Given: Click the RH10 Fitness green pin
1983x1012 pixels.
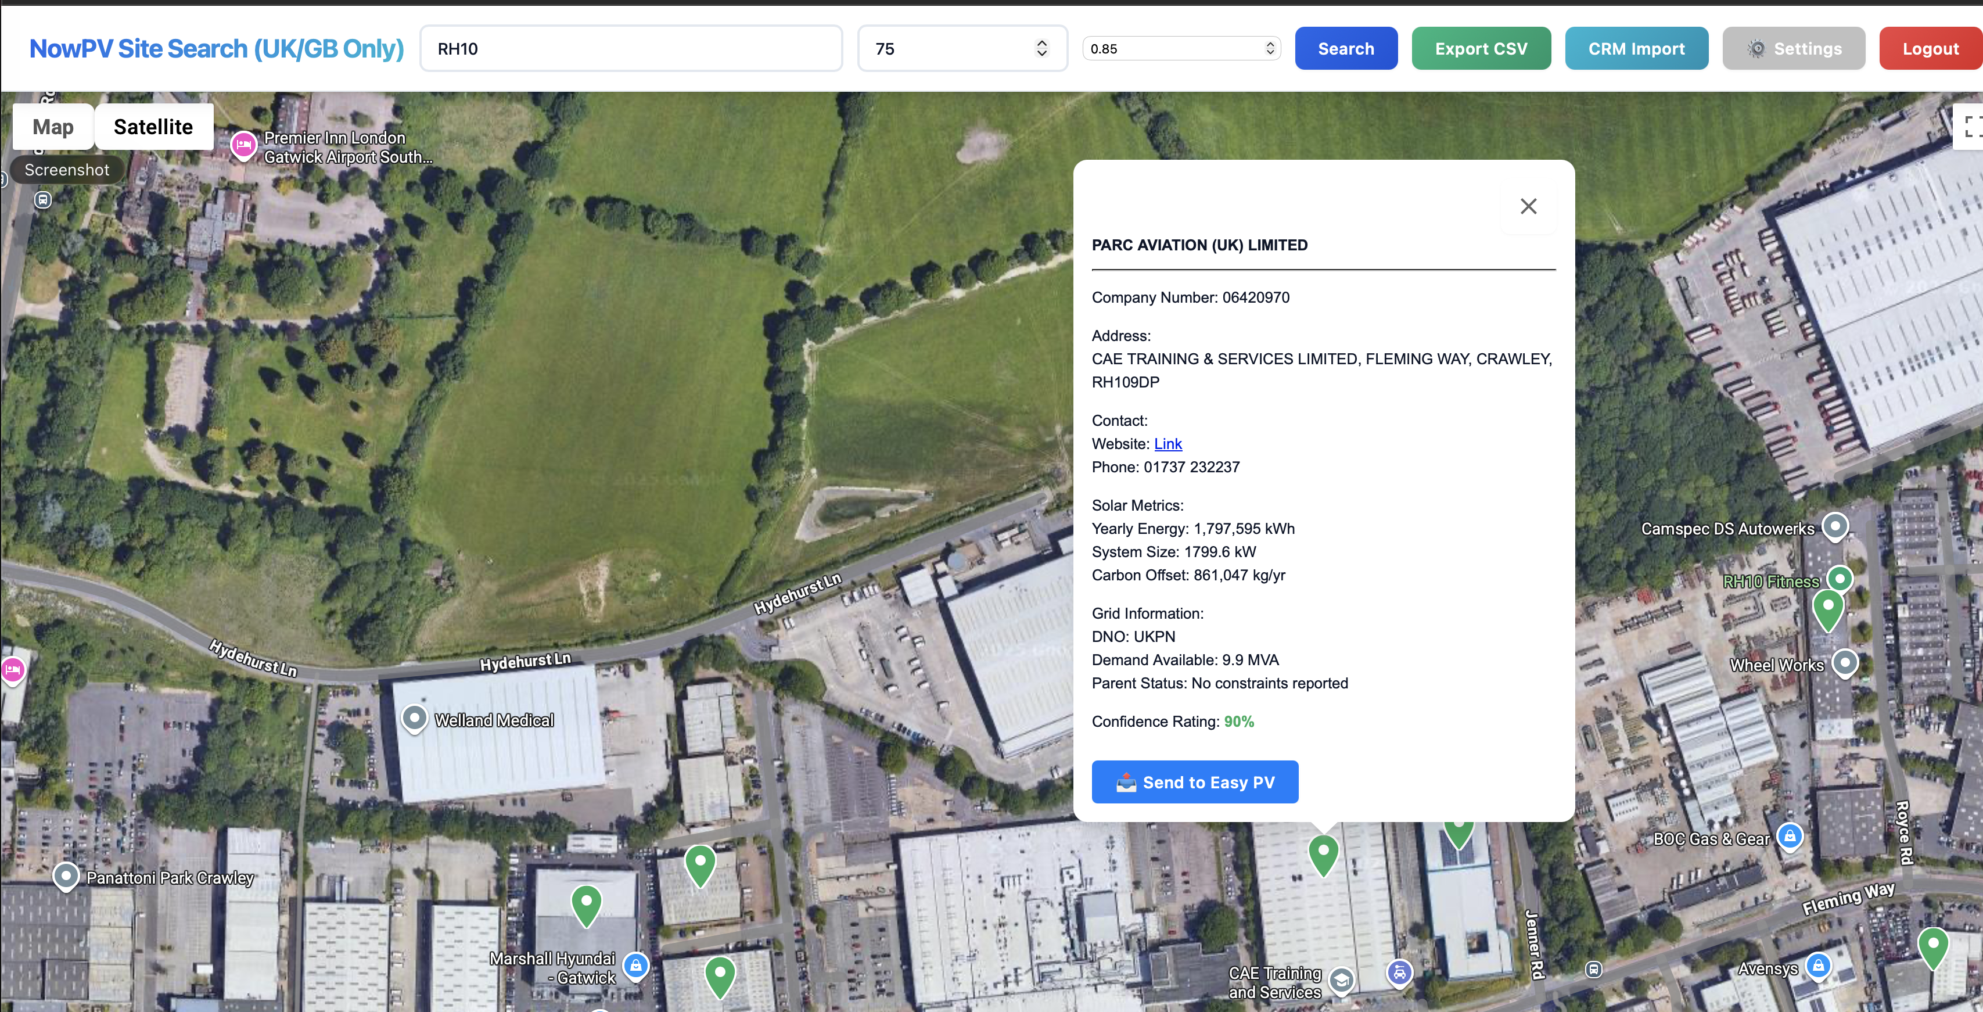Looking at the screenshot, I should 1841,580.
